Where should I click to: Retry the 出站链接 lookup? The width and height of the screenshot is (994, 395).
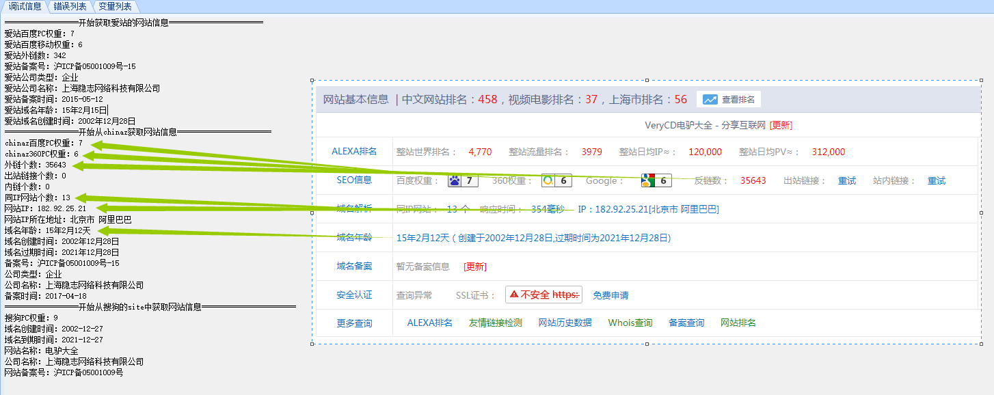click(x=847, y=180)
